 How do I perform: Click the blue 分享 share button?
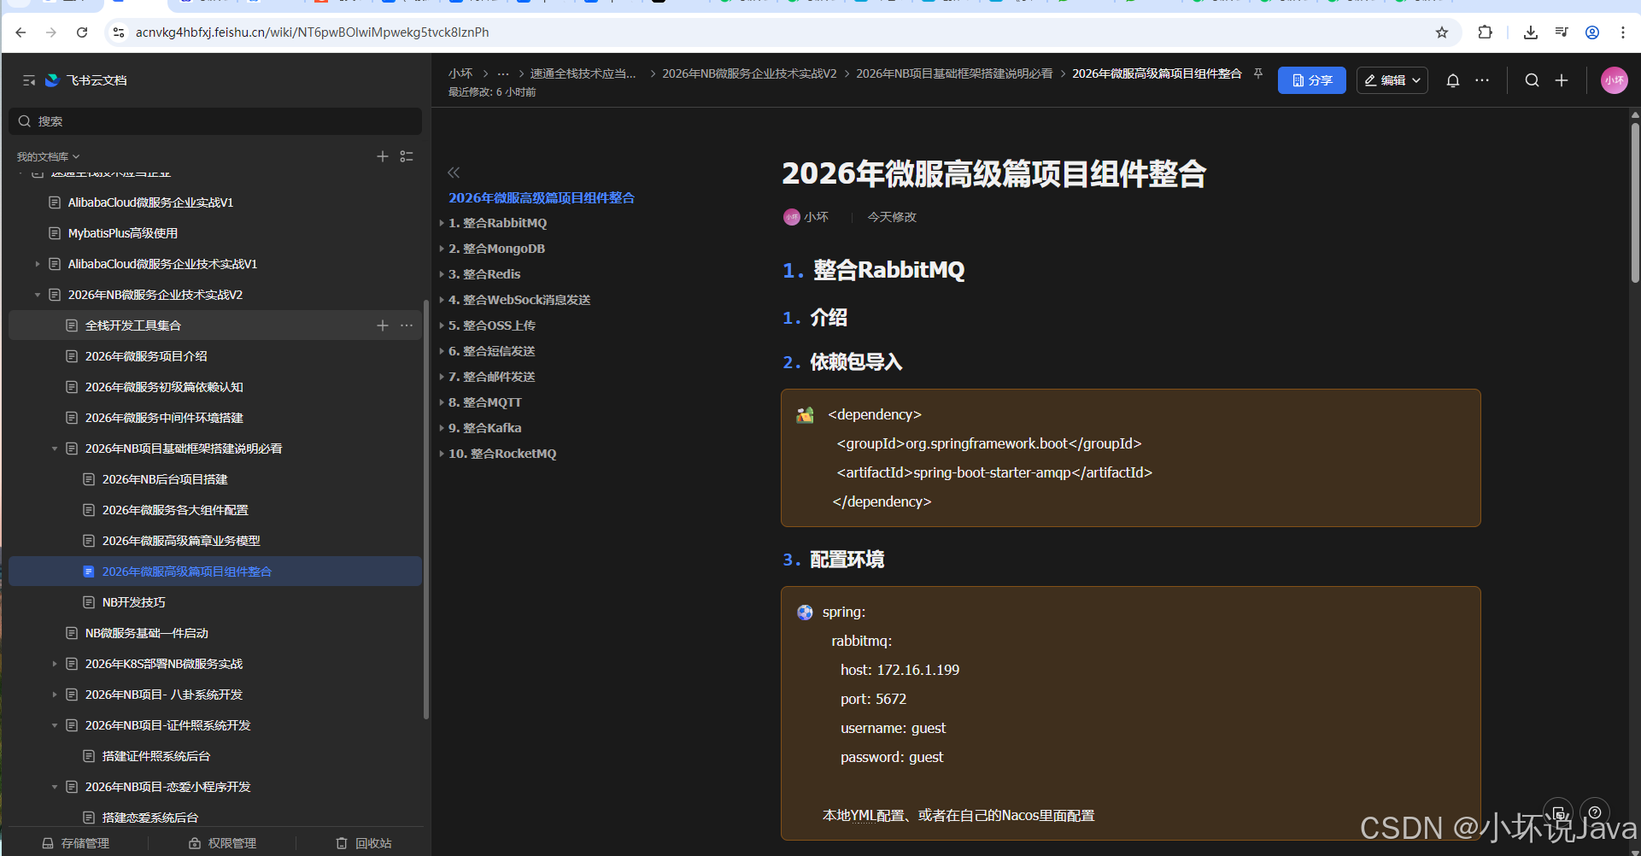click(x=1311, y=79)
